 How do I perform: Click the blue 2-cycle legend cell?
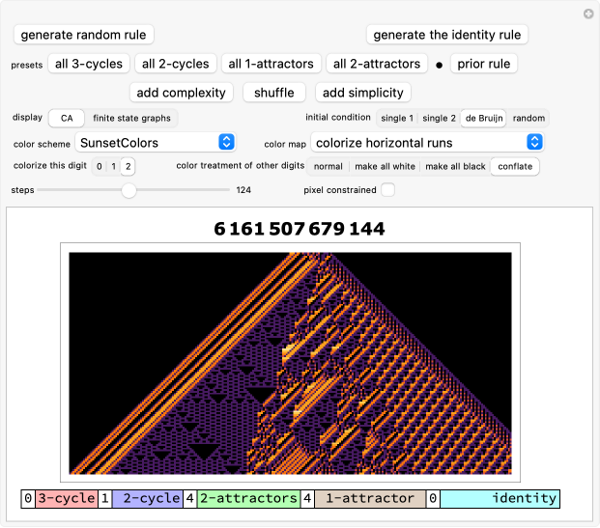tap(147, 499)
